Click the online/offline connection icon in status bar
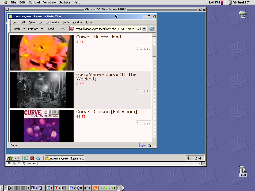This screenshot has width=255, height=191. click(143, 145)
